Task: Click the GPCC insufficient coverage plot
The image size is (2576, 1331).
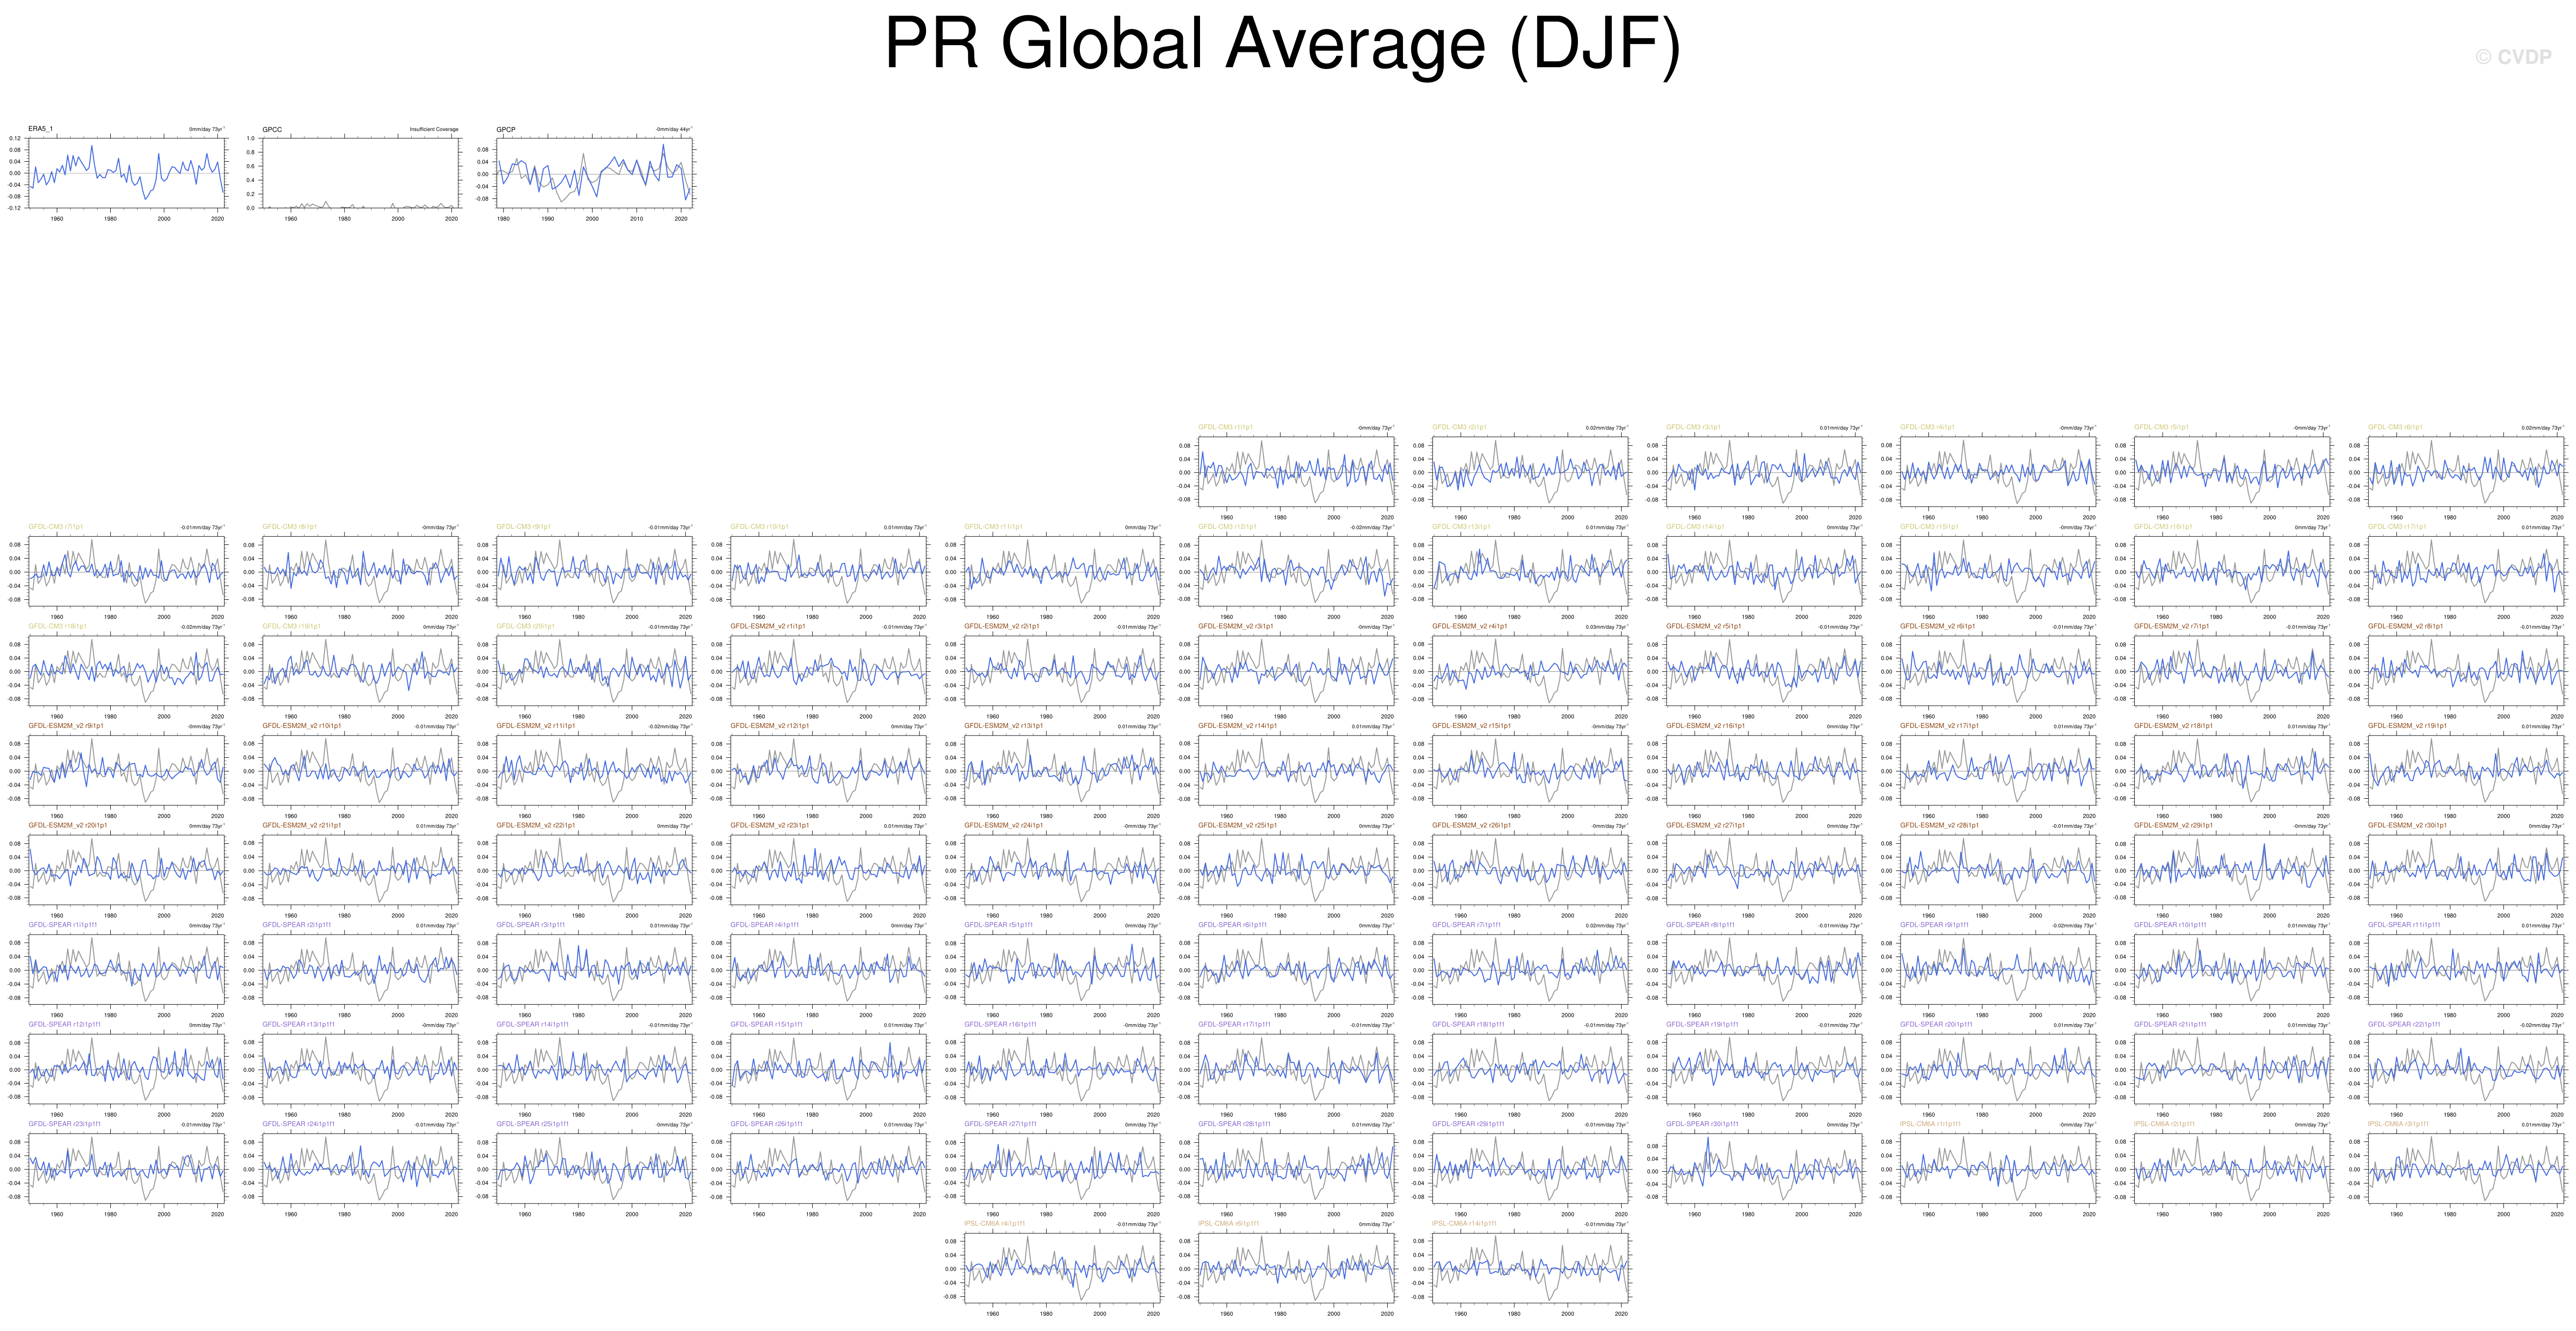Action: [x=360, y=173]
